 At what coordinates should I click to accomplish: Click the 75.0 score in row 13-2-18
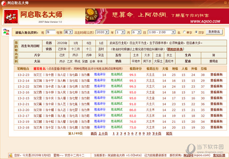[x=132, y=127]
